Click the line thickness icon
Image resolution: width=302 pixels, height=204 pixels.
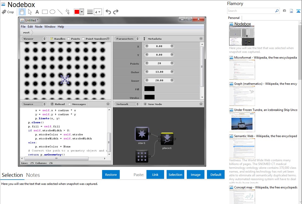point(90,12)
